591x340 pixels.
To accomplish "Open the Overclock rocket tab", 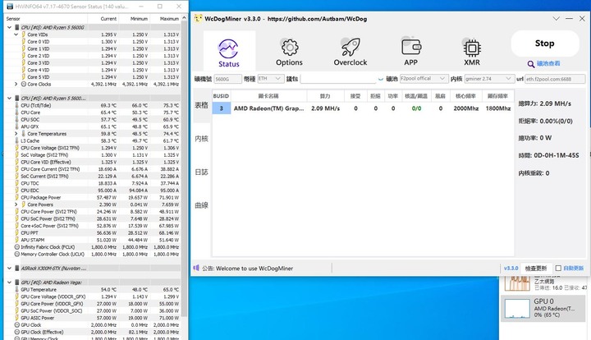I will point(350,52).
